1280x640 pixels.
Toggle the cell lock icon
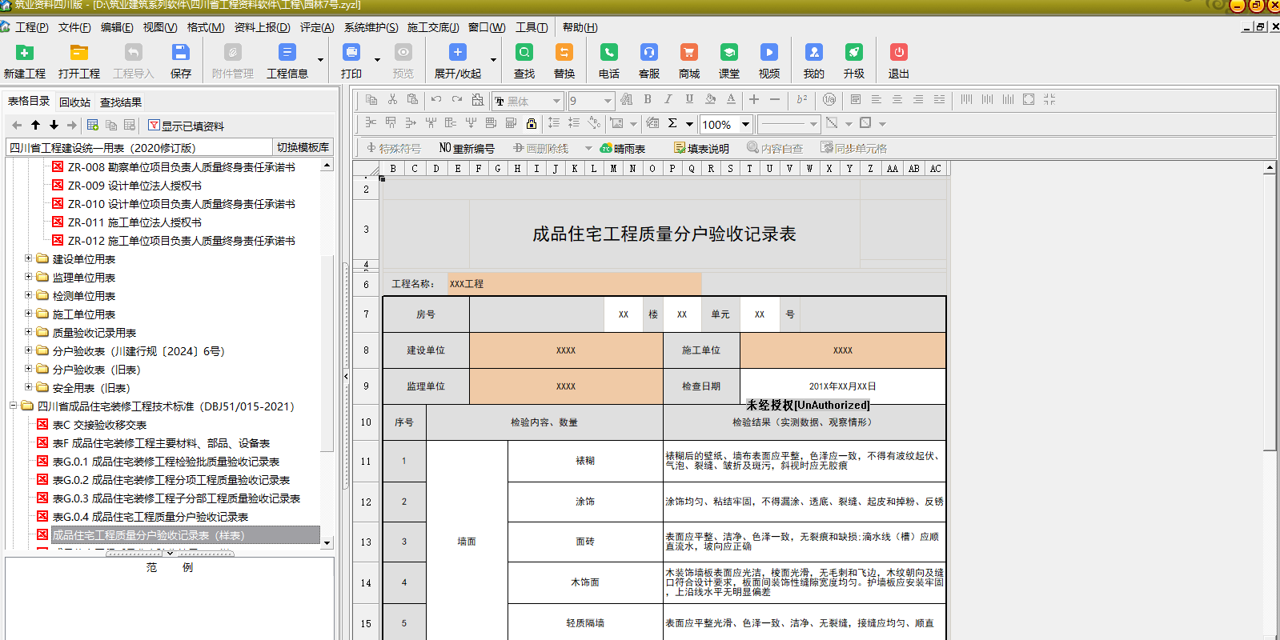(532, 123)
